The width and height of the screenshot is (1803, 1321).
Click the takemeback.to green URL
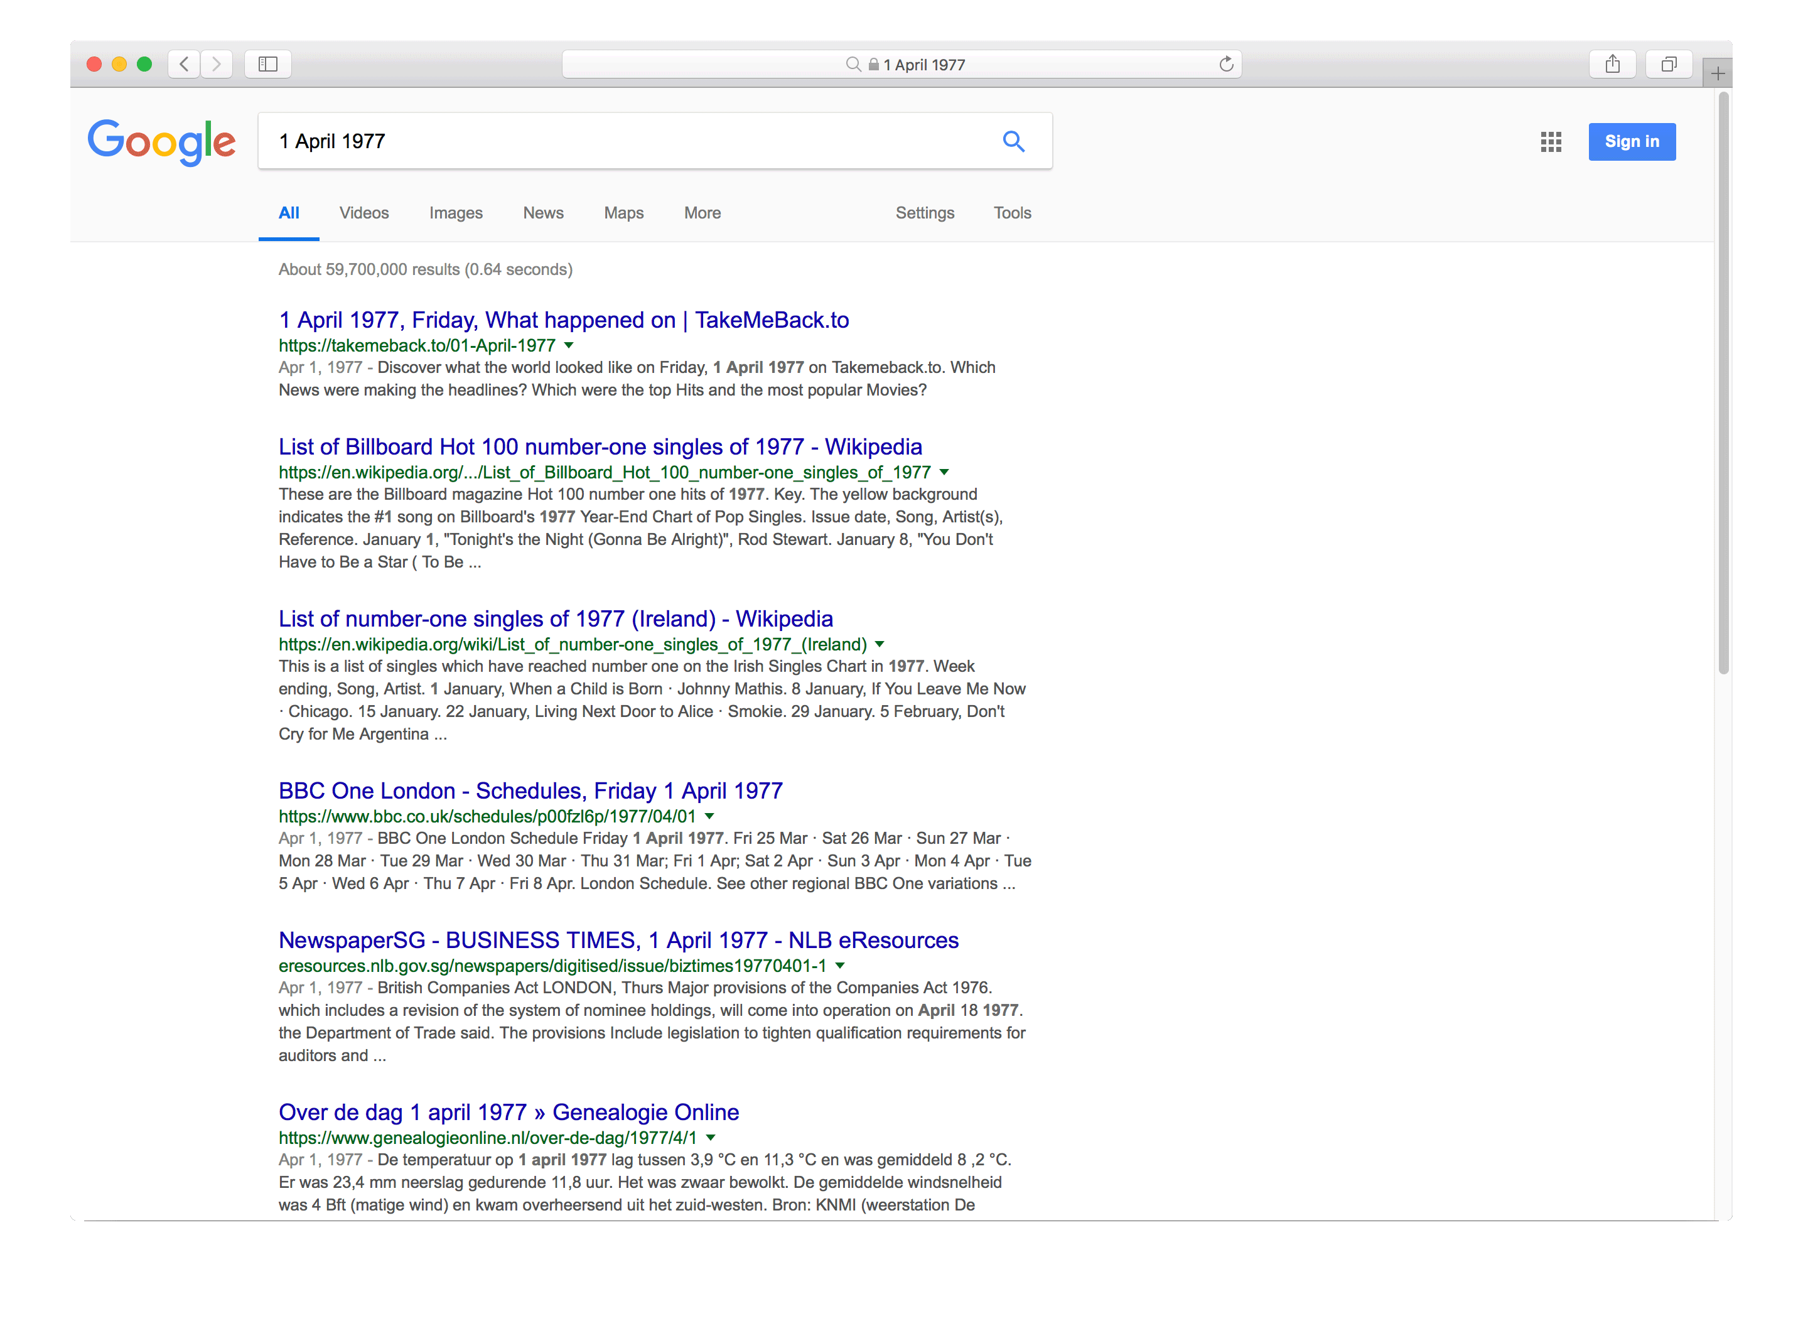pyautogui.click(x=417, y=345)
